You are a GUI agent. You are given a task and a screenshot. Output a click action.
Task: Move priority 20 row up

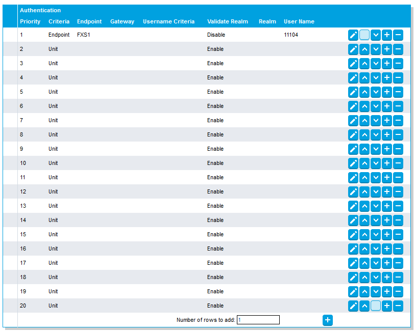pyautogui.click(x=364, y=306)
